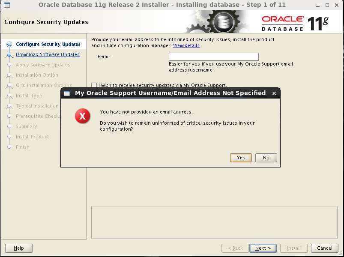Select Prerequisite Checks step
This screenshot has height=257, width=344.
pyautogui.click(x=38, y=116)
